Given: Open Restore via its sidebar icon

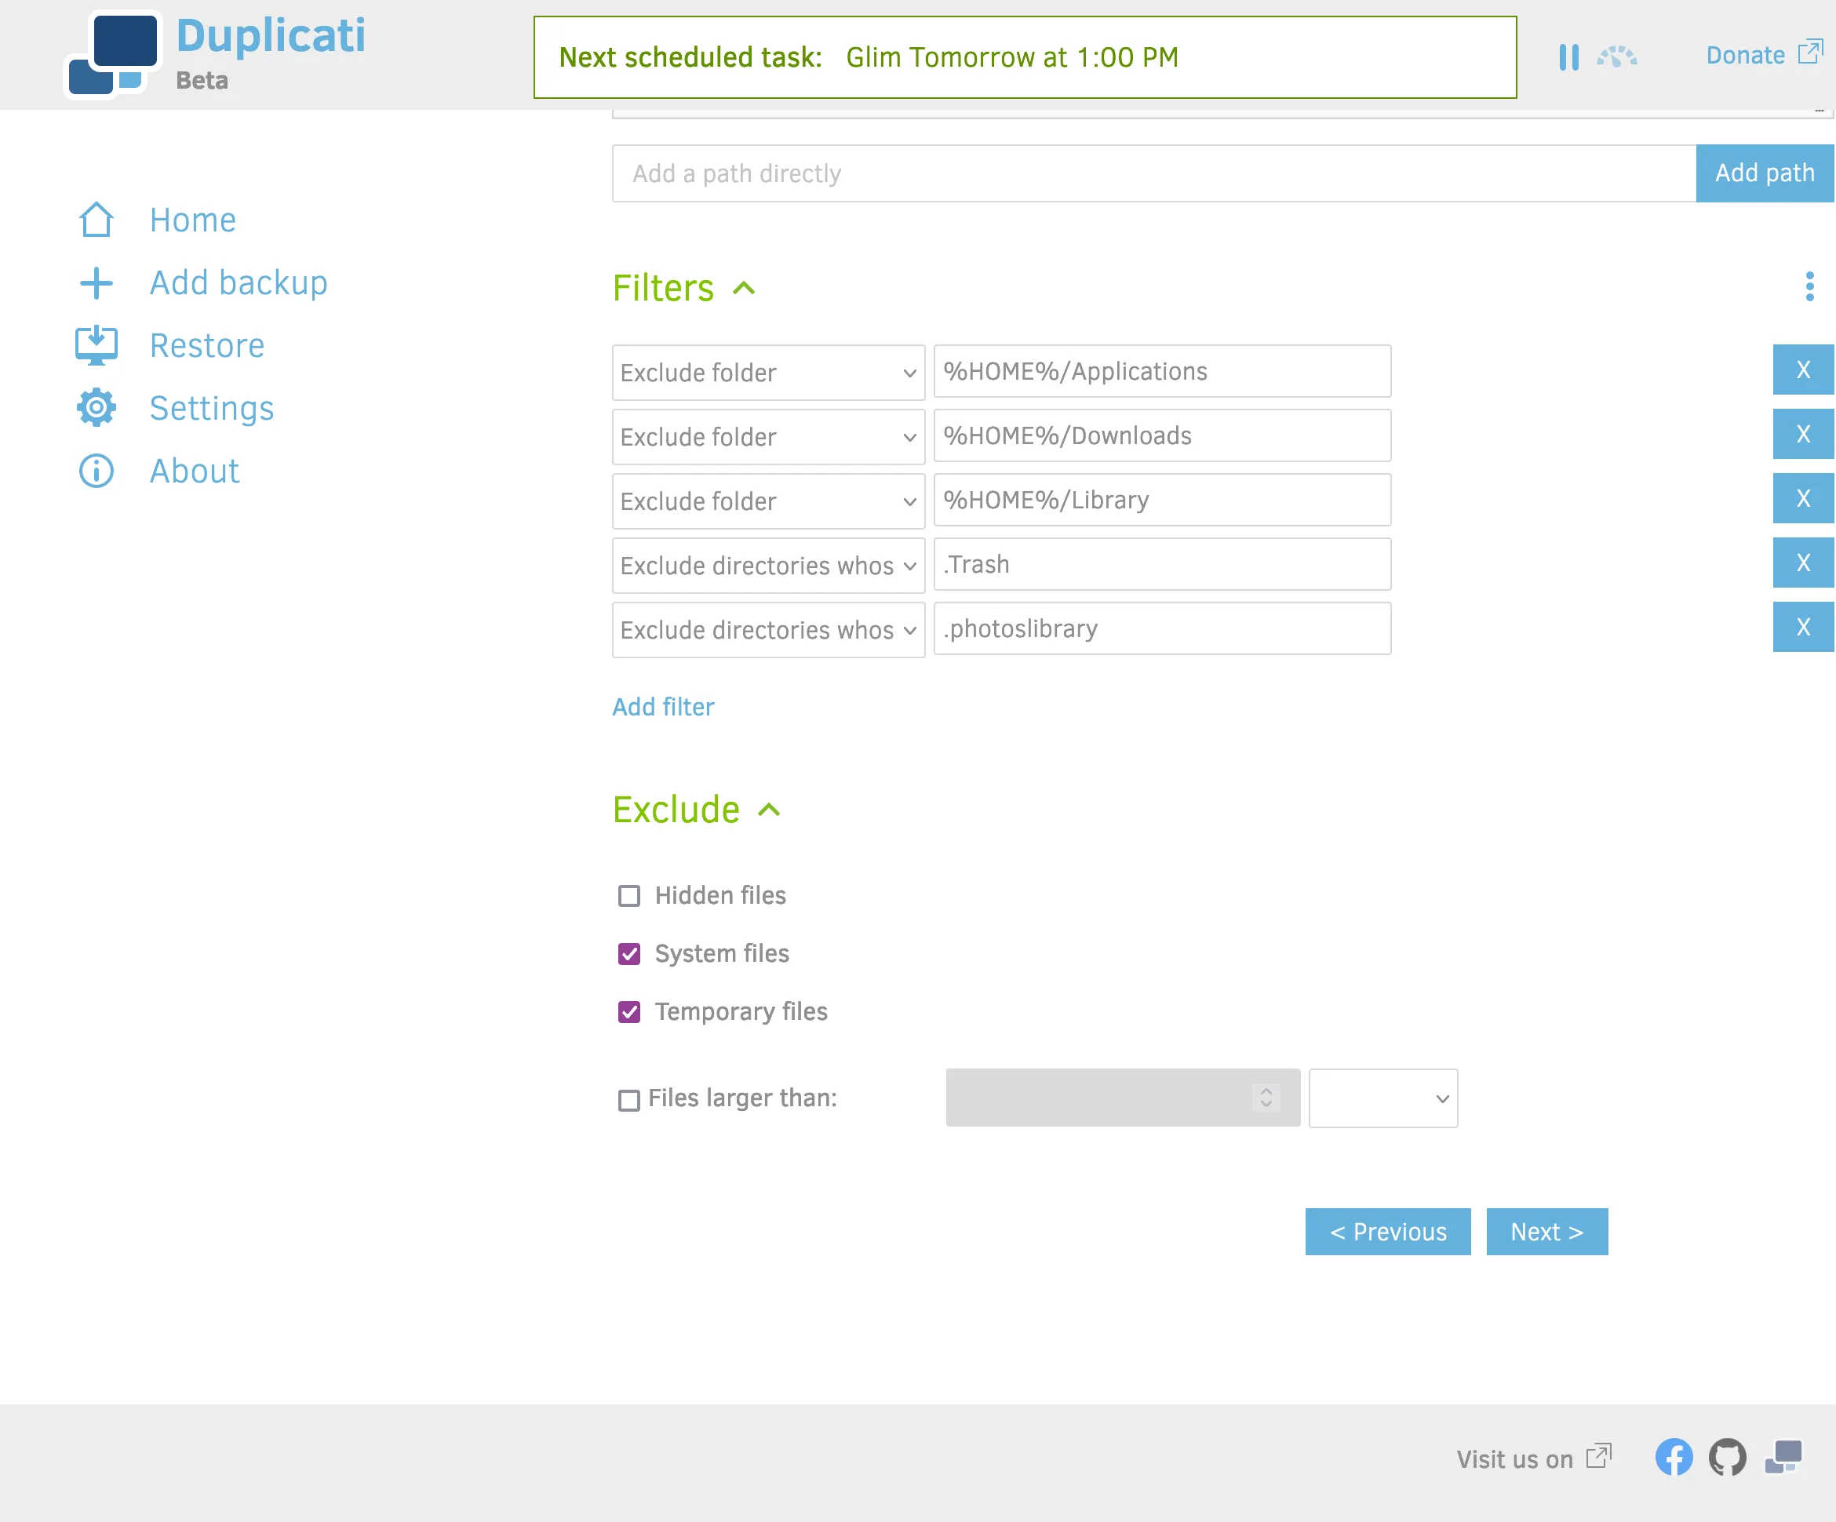Looking at the screenshot, I should 97,345.
